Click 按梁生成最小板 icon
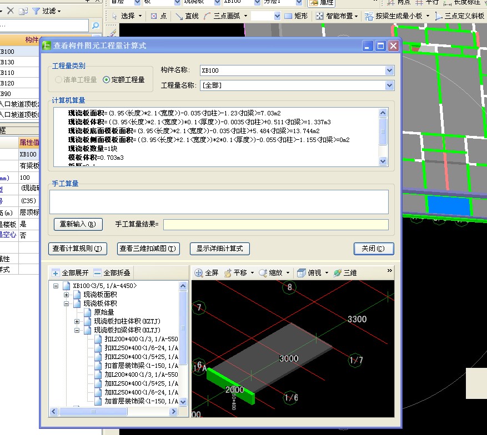 pos(369,16)
